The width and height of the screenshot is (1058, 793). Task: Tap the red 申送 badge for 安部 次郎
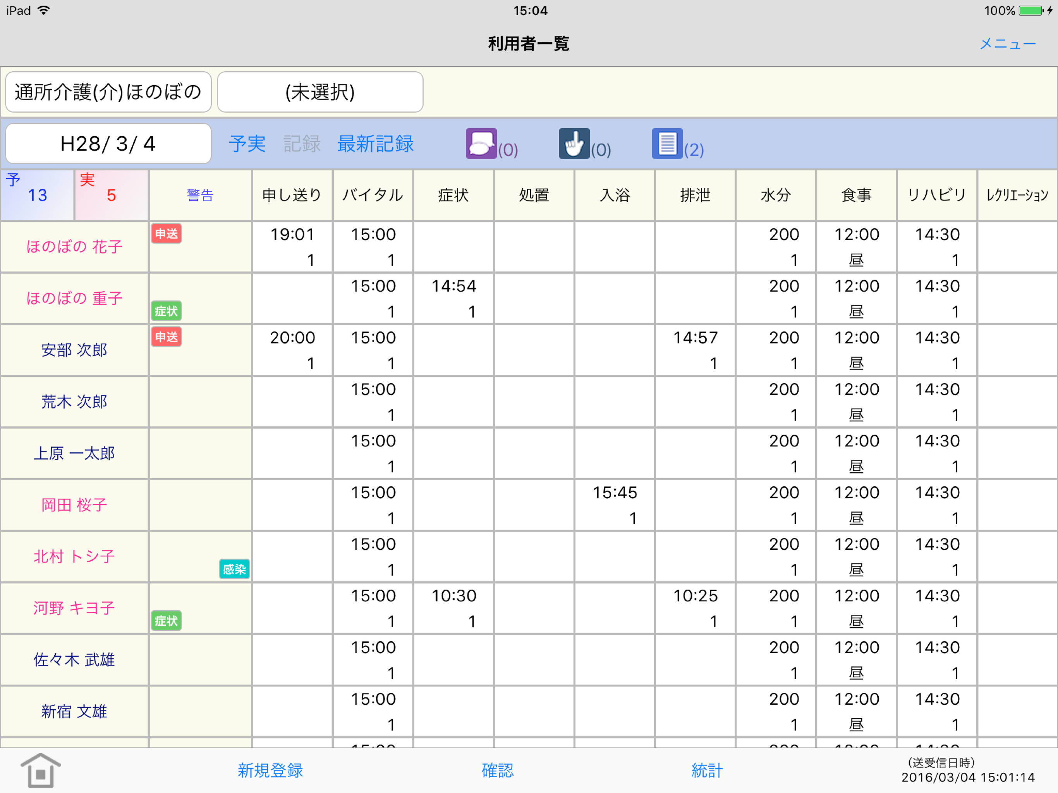point(167,337)
